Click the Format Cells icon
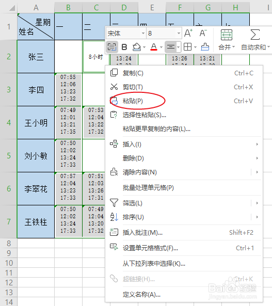 [x=114, y=247]
